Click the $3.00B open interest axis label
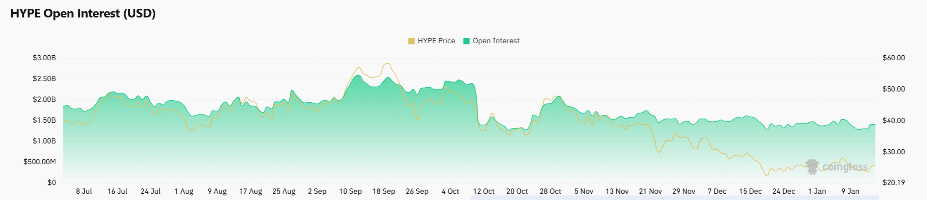927x200 pixels. click(44, 58)
